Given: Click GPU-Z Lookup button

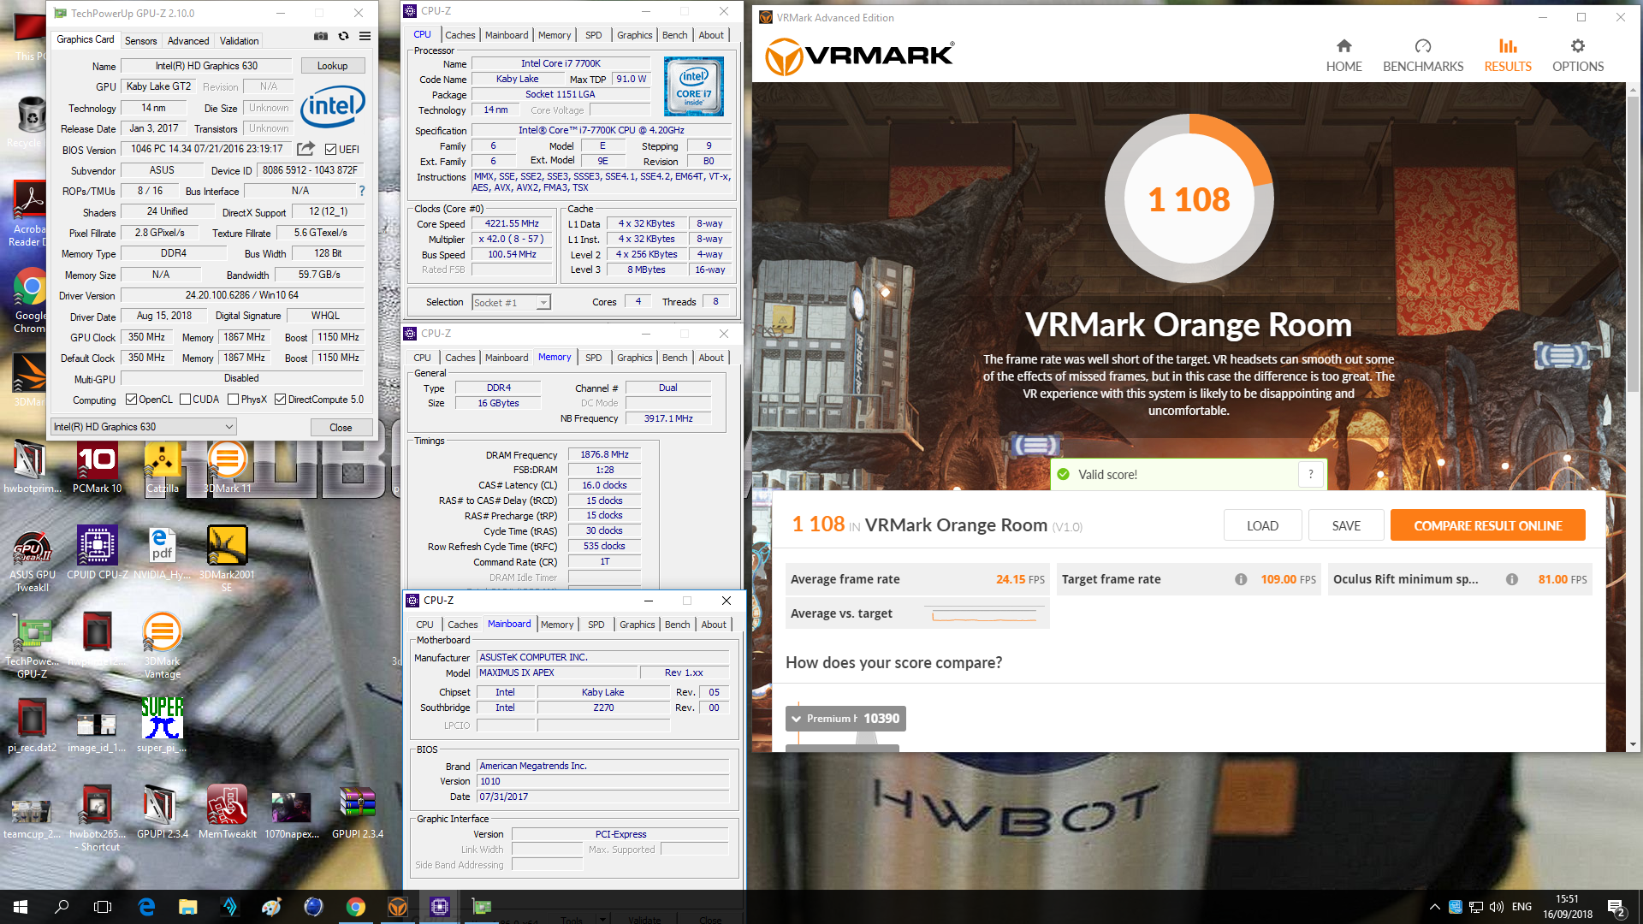Looking at the screenshot, I should click(333, 66).
